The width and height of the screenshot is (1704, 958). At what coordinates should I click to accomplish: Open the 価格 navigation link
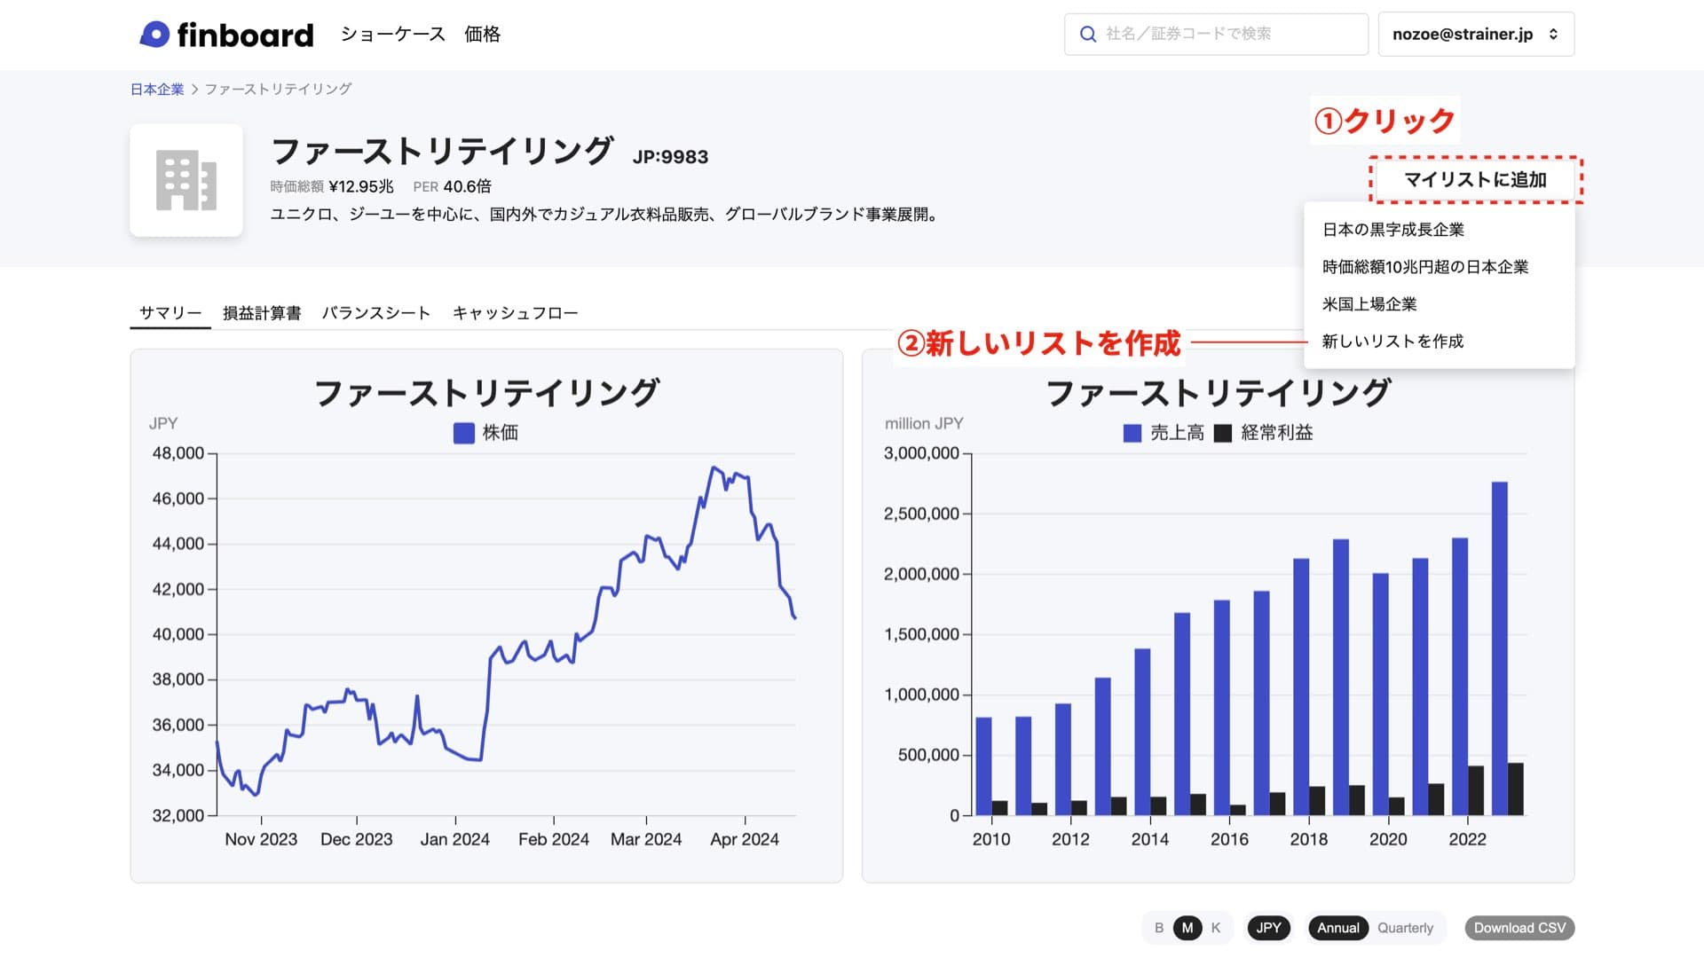point(483,35)
